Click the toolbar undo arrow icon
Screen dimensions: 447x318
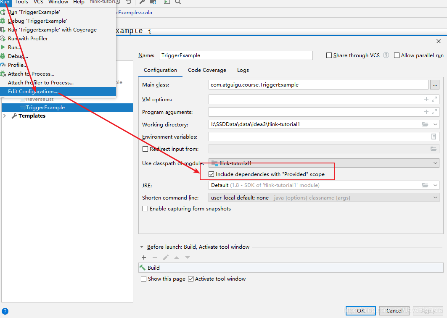point(129,2)
